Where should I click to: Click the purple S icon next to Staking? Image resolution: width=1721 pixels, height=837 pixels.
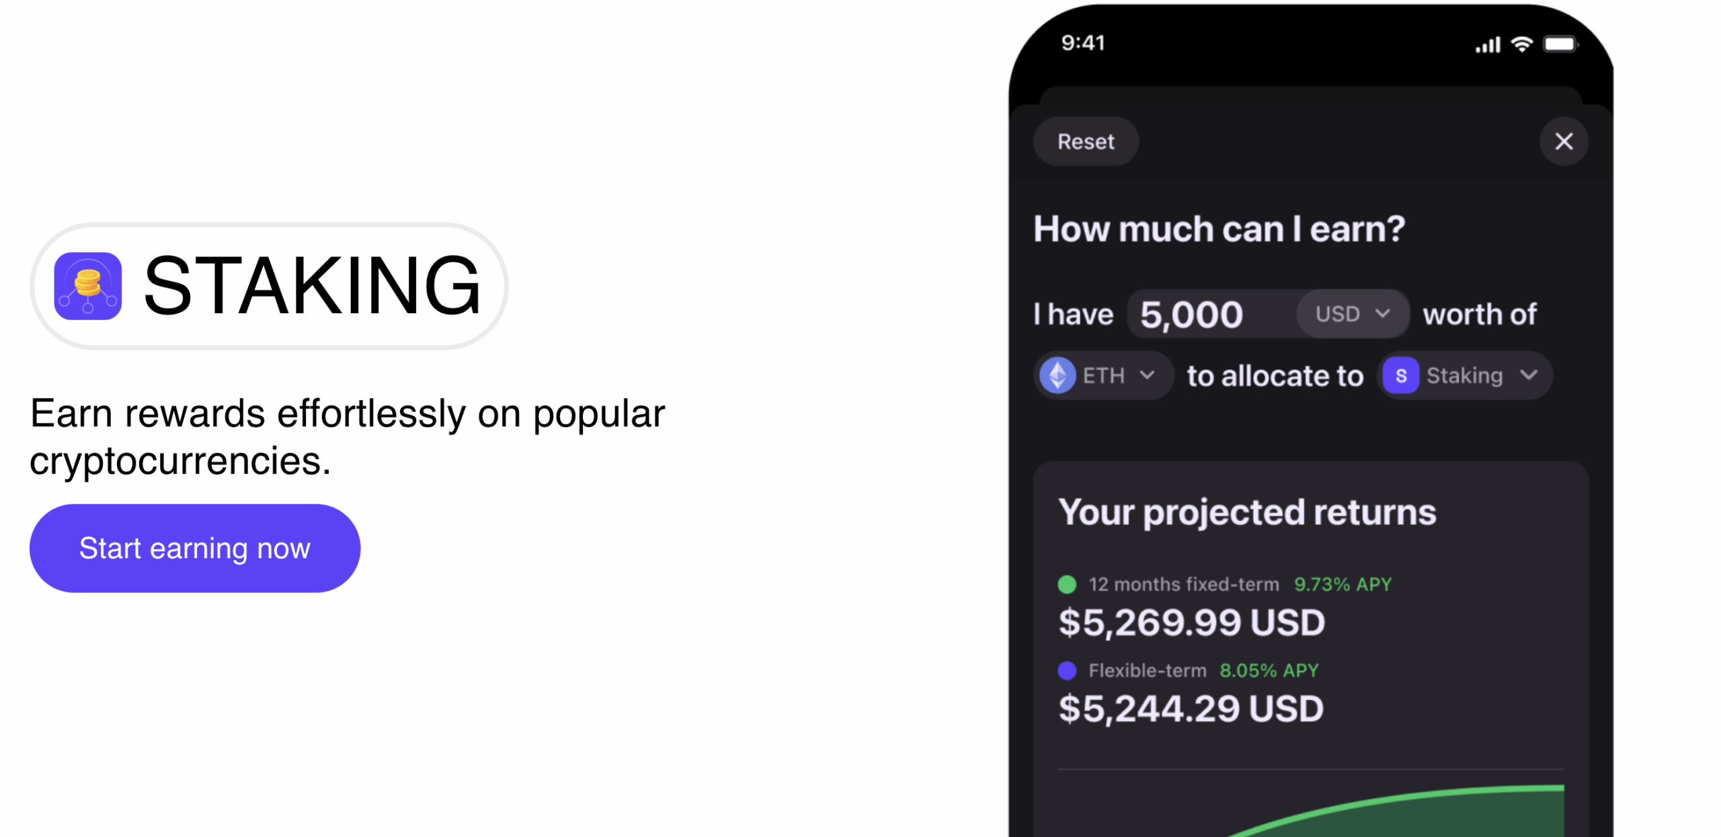[1403, 375]
